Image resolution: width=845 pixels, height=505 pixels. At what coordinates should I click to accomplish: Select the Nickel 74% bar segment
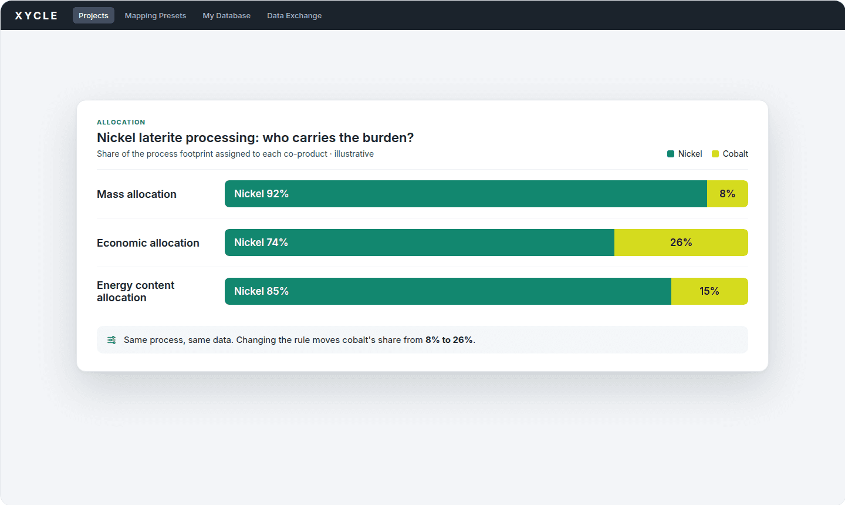pyautogui.click(x=420, y=243)
